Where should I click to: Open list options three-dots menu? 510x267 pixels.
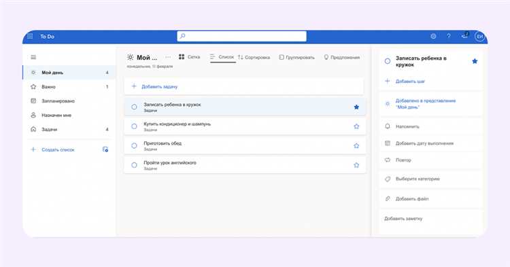click(168, 57)
